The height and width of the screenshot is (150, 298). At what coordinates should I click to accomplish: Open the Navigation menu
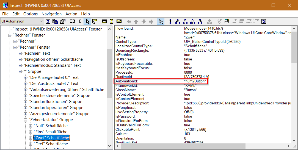51,14
